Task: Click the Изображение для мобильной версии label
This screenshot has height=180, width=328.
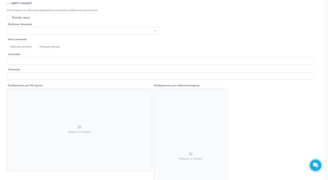Action: point(177,85)
